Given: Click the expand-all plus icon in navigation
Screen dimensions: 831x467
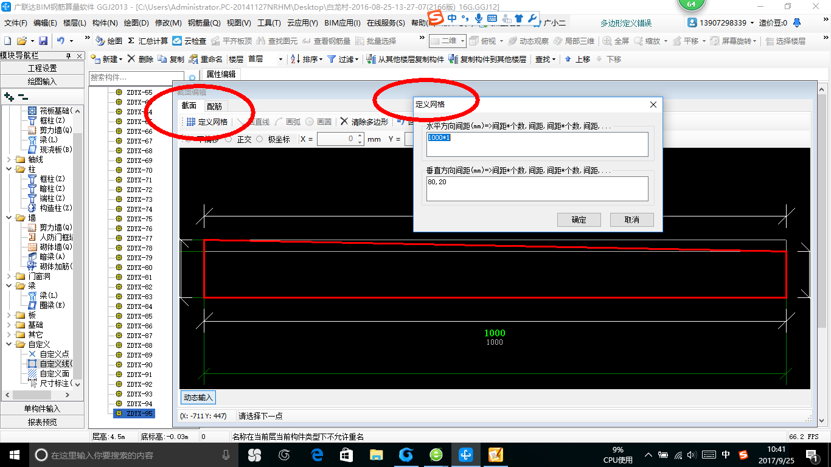Looking at the screenshot, I should point(9,97).
